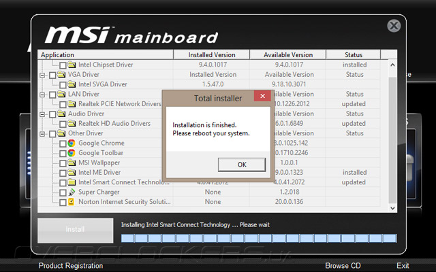Click OK in the Total installer dialog
The image size is (436, 272).
point(242,165)
